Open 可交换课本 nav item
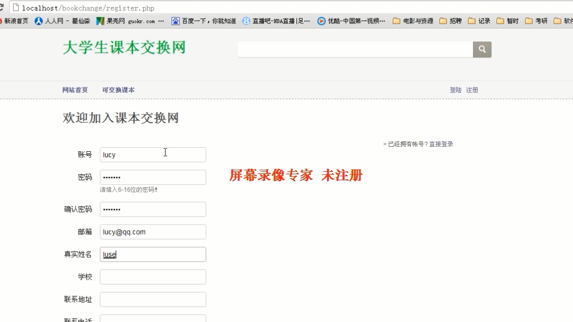Viewport: 573px width, 322px height. click(118, 90)
